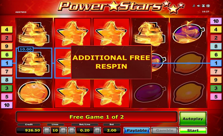Select payline 10 marker at top right
This screenshot has width=223, height=136.
tap(216, 21)
